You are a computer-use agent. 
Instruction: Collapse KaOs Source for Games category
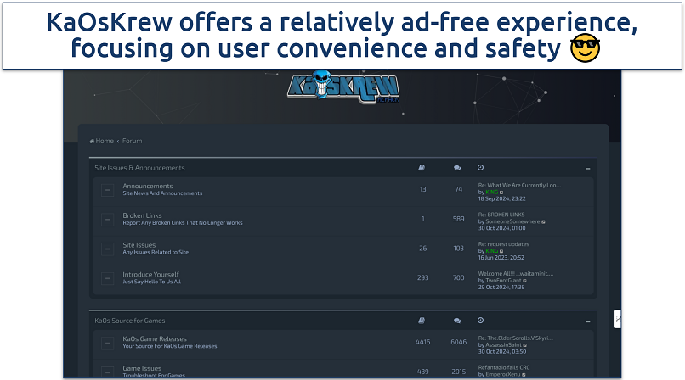(x=587, y=321)
